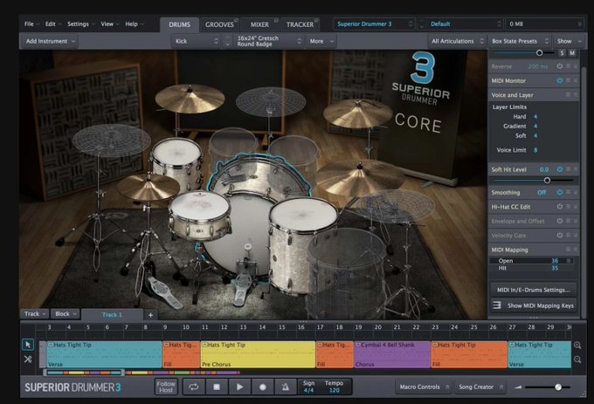Enable the Hi-Hat CC Edit power button
This screenshot has height=404, width=594.
click(560, 207)
